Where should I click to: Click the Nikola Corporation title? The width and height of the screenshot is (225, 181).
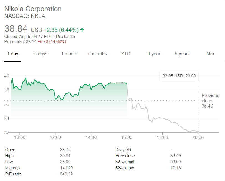(32, 9)
